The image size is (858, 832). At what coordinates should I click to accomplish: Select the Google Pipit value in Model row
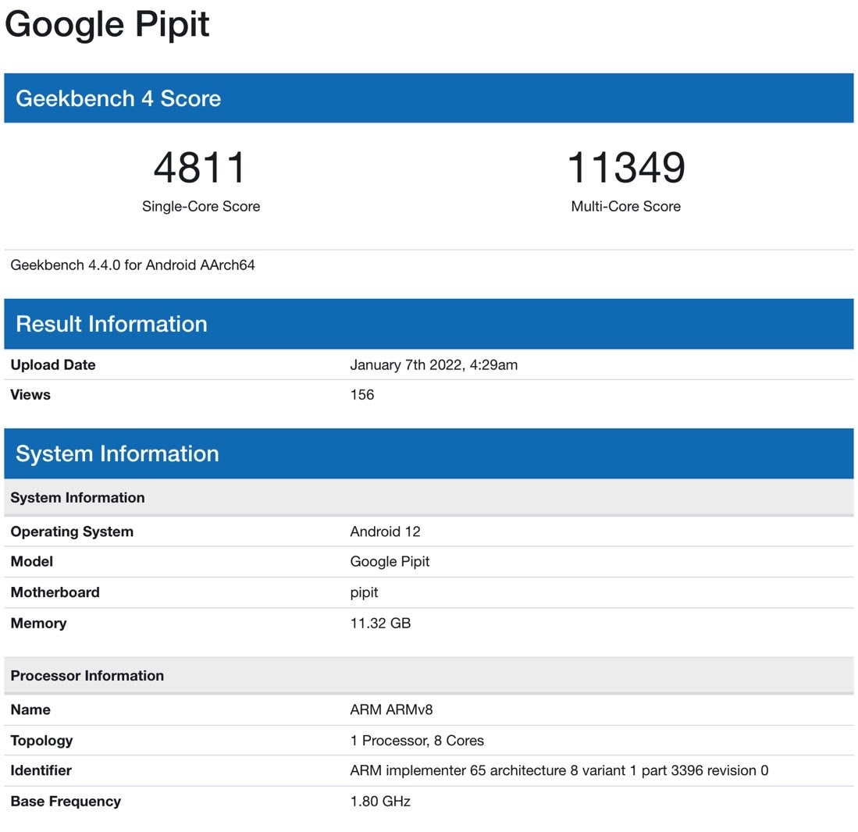[390, 562]
